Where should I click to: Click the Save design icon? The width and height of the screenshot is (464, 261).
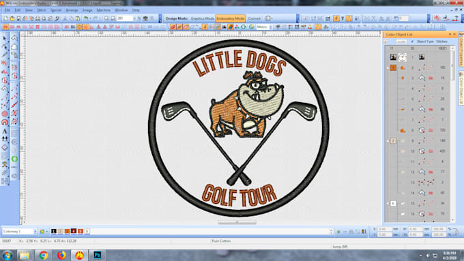[x=18, y=18]
